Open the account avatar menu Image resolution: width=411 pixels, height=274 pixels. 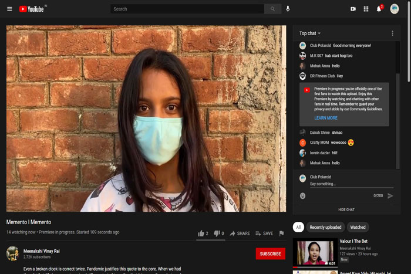tap(394, 9)
